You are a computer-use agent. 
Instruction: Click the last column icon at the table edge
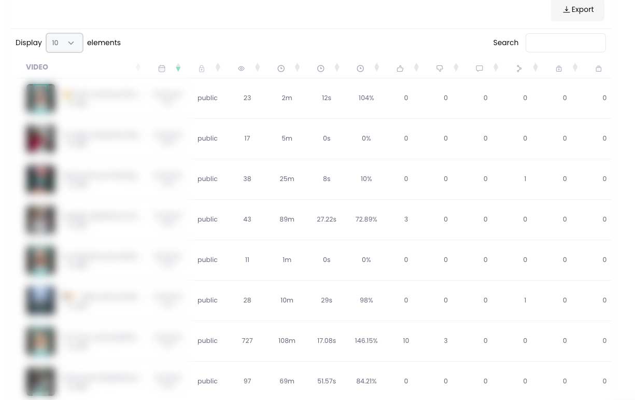(x=599, y=68)
